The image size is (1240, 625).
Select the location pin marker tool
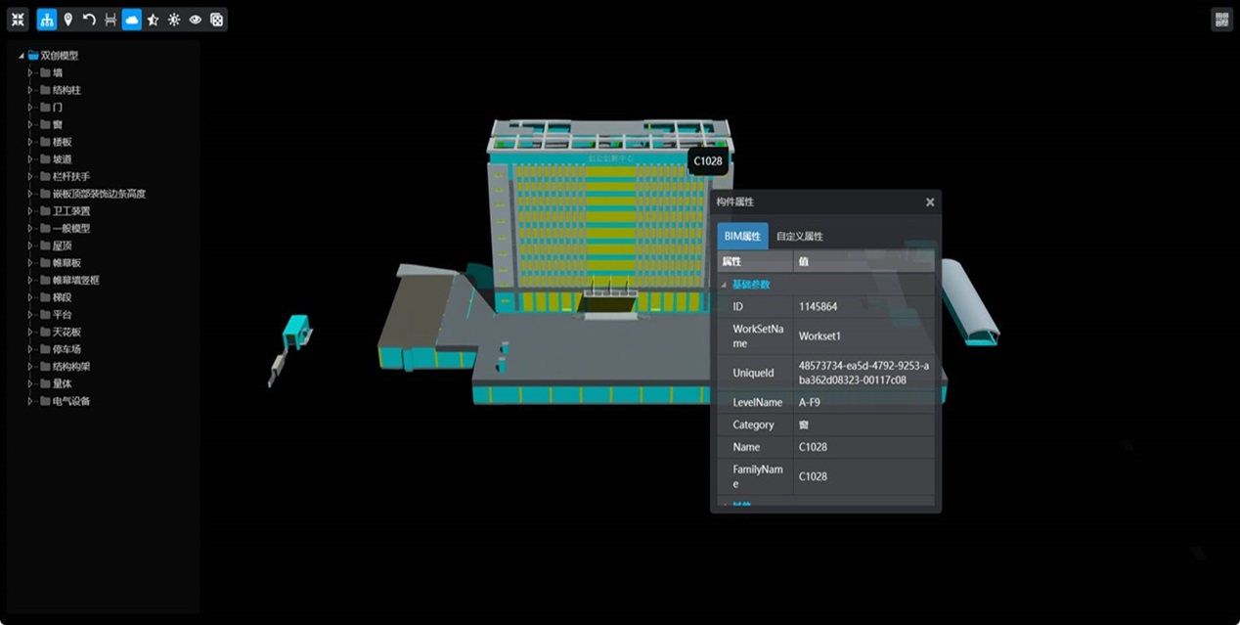tap(67, 20)
